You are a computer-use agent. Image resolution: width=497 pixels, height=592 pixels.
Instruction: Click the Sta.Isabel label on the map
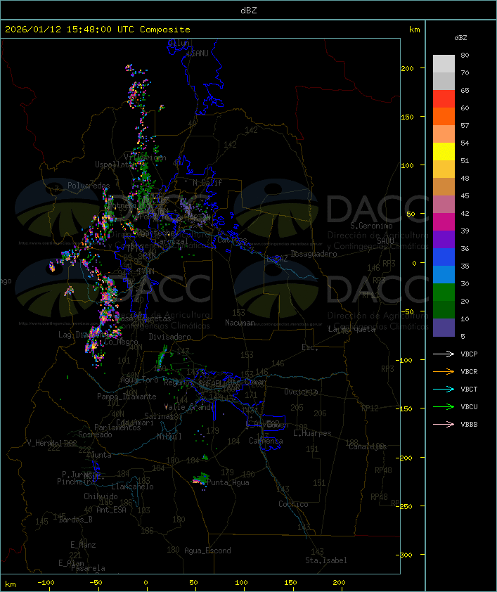325,560
